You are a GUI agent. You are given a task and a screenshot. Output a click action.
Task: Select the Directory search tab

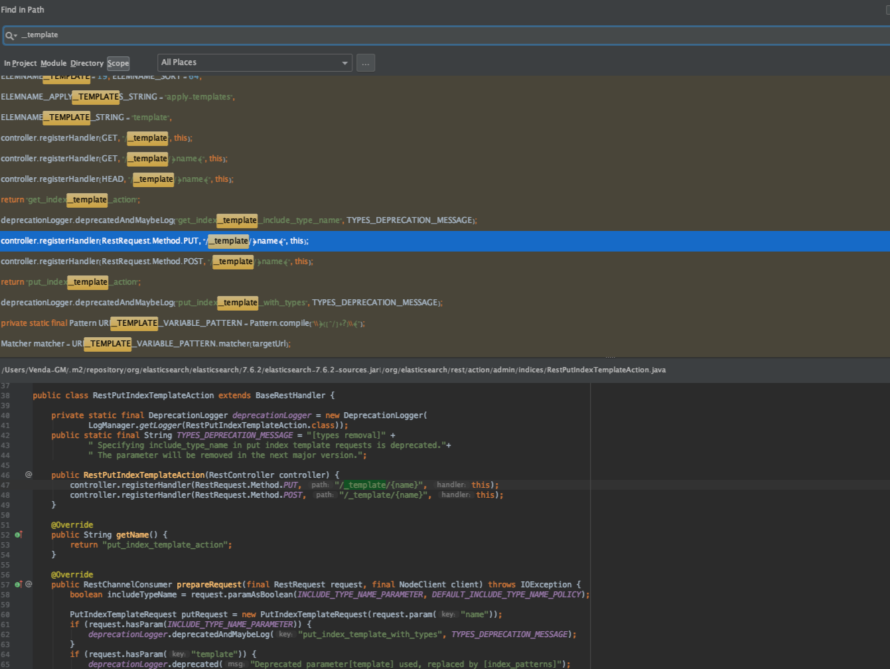(x=87, y=64)
